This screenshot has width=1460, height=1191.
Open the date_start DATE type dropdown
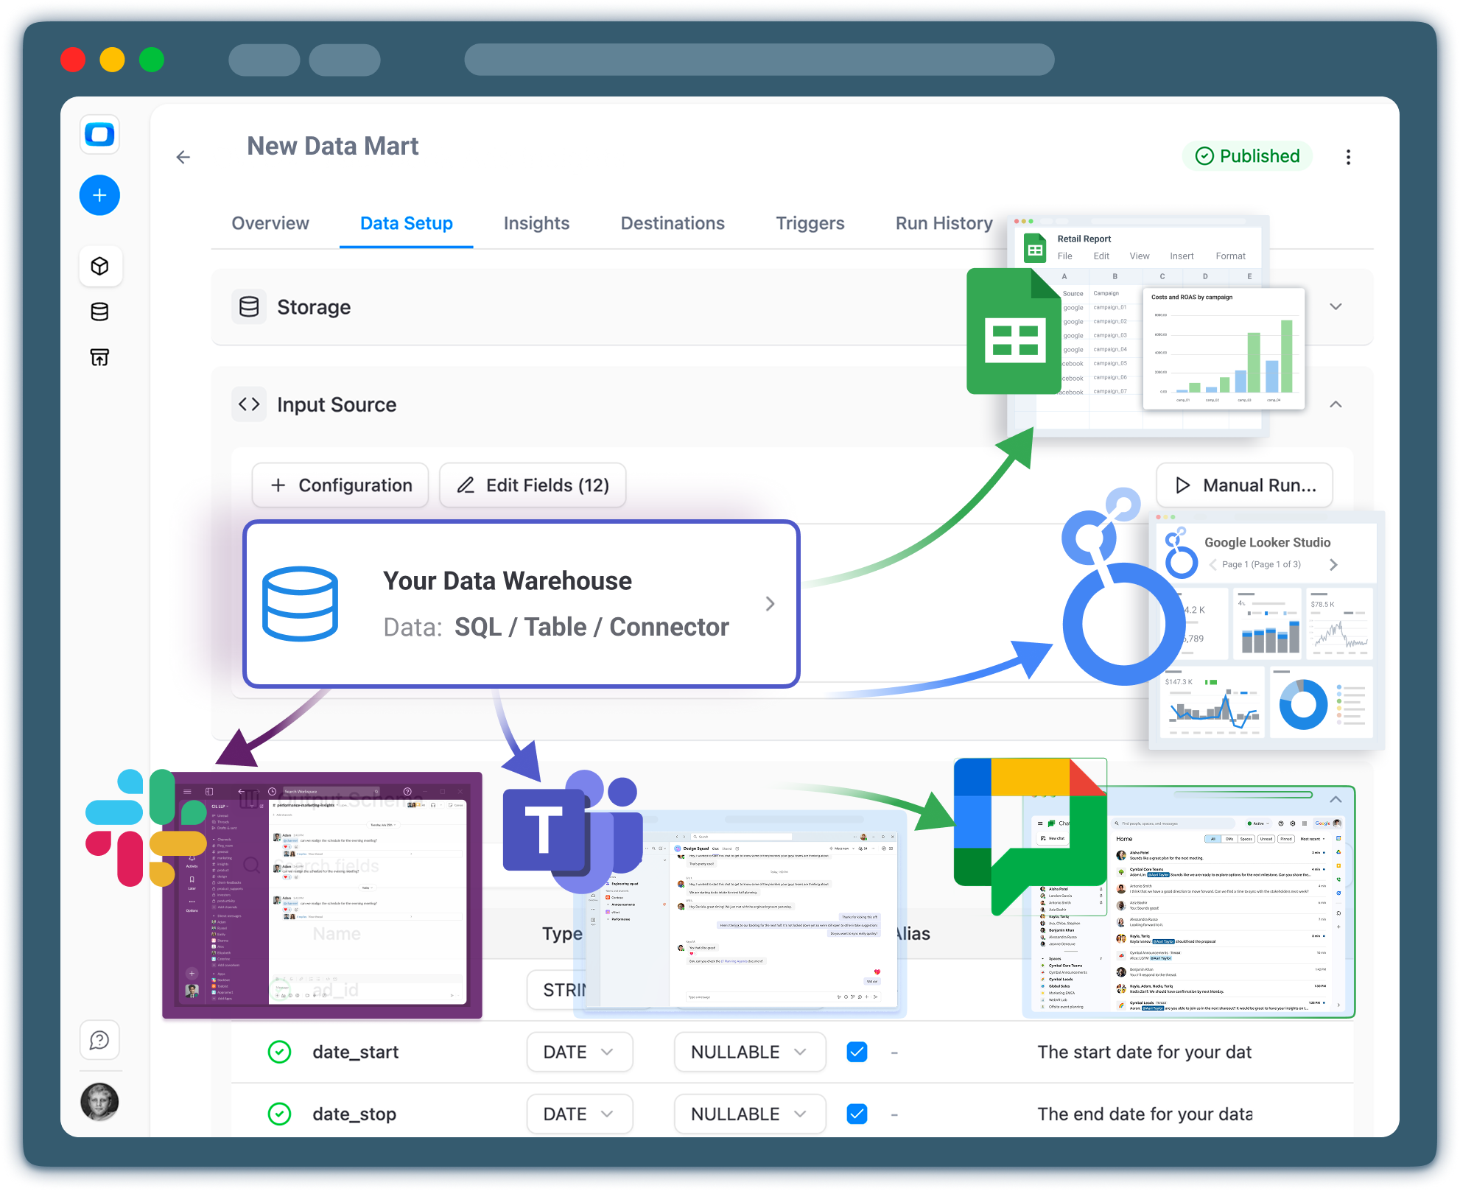coord(579,1052)
